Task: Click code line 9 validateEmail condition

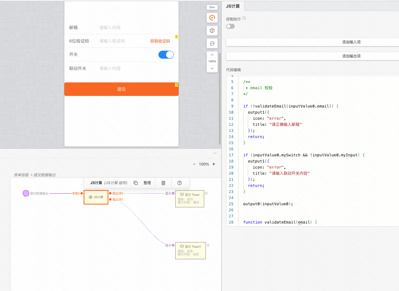Action: [291, 106]
